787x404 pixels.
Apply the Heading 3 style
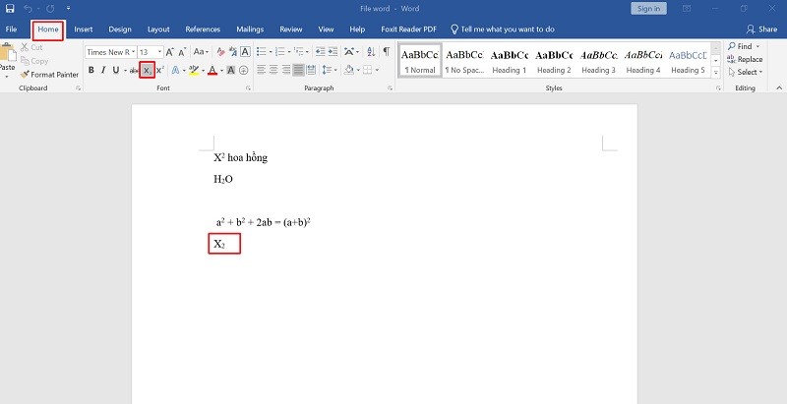click(598, 62)
